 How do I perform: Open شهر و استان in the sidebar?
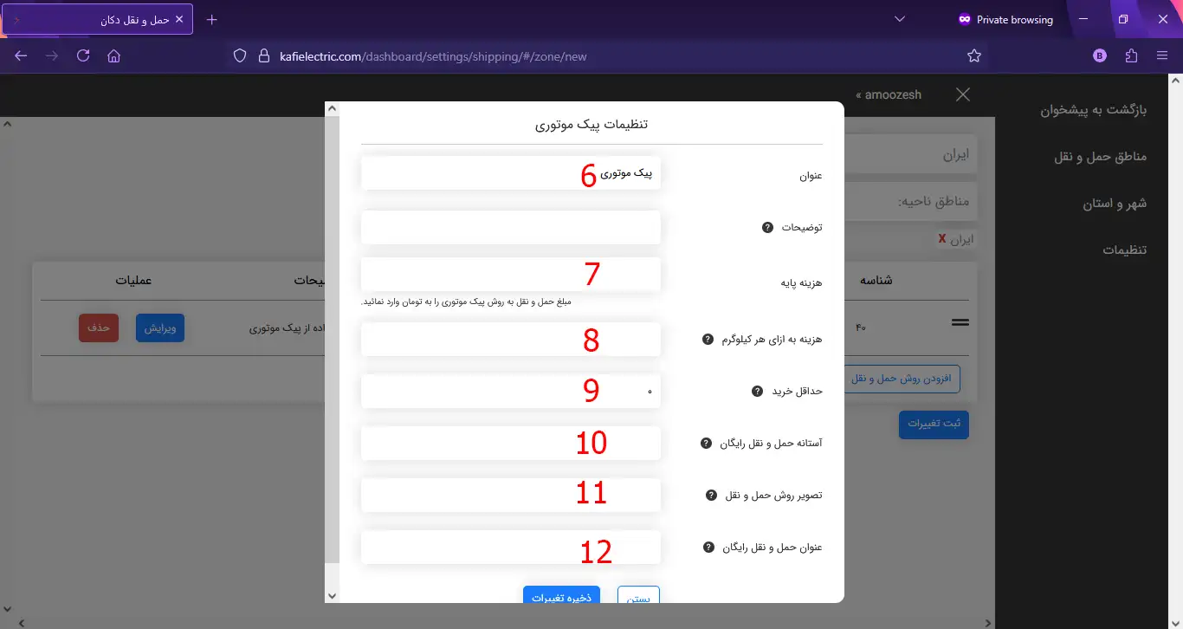pos(1116,203)
